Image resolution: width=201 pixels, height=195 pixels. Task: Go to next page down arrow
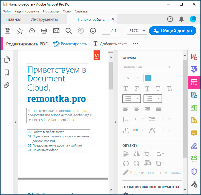coord(93,31)
